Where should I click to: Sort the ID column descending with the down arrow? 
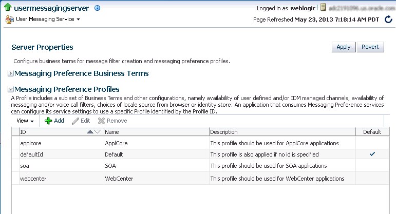click(98, 132)
